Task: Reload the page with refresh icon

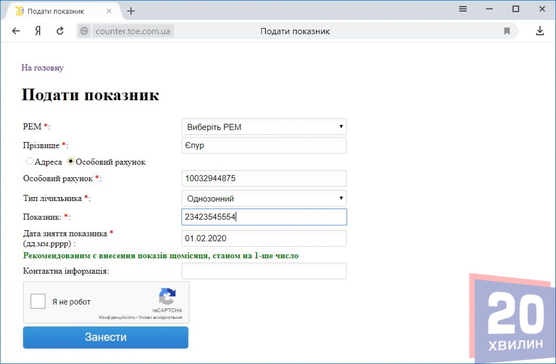Action: 60,31
